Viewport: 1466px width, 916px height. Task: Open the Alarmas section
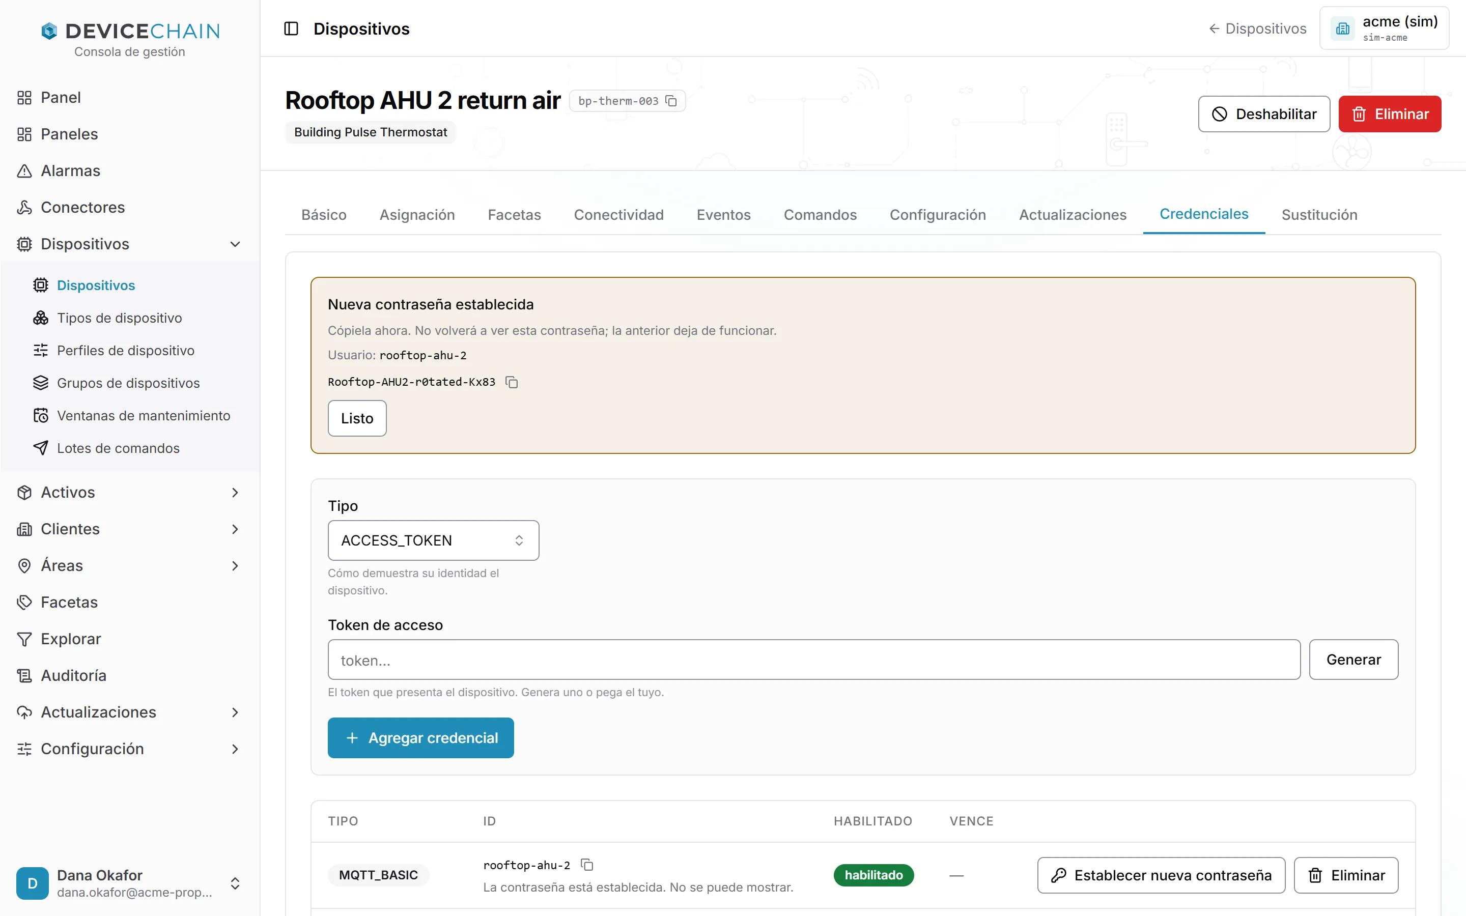tap(130, 171)
